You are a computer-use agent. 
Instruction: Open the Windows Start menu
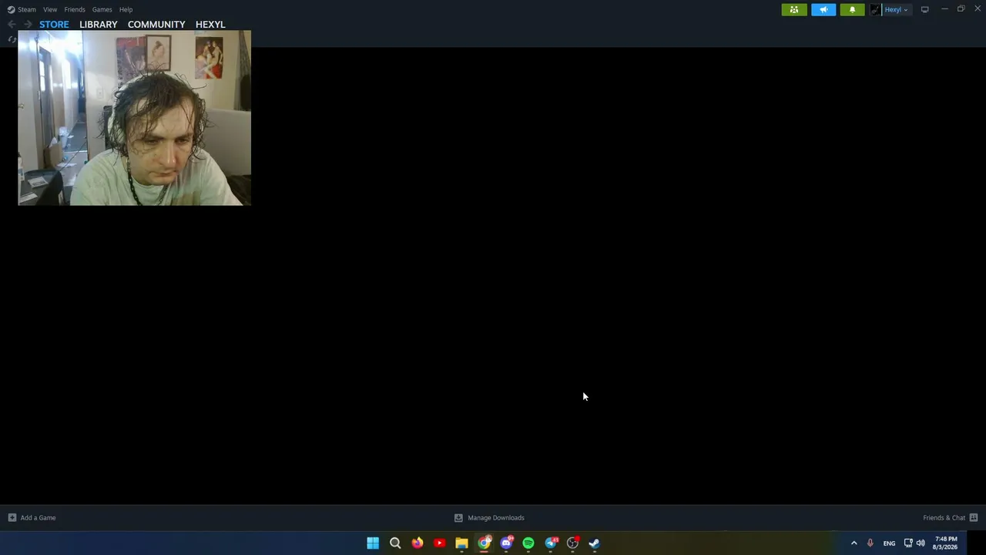[373, 543]
